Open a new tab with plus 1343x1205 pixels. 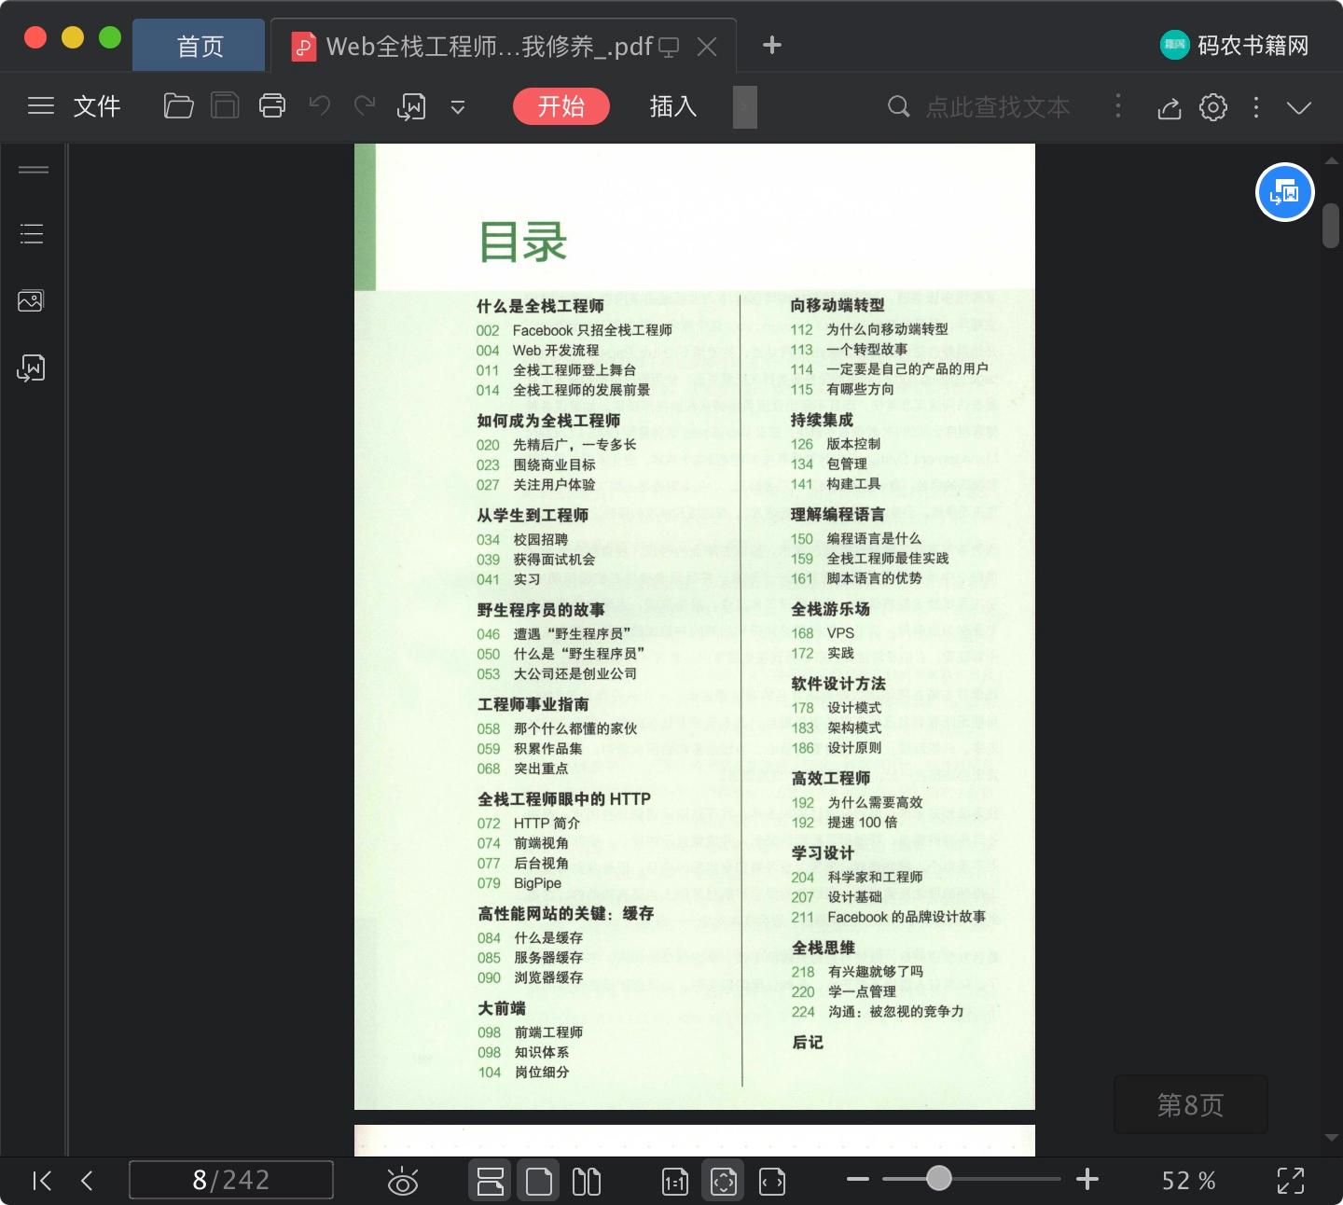click(x=772, y=45)
